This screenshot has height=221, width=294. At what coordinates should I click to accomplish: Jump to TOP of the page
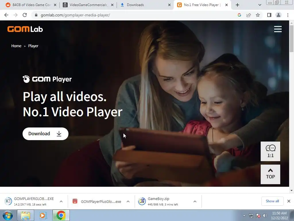click(270, 174)
